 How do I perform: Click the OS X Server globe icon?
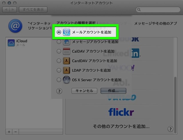[x=66, y=80]
